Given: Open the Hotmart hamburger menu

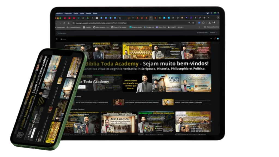Looking at the screenshot, I should (57, 39).
